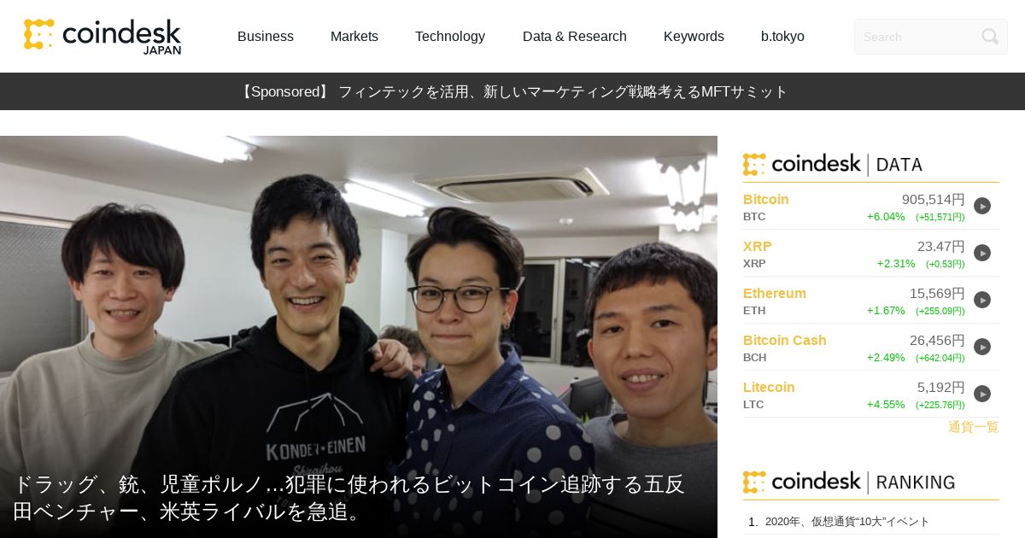Viewport: 1025px width, 538px height.
Task: Click XRP price 23.47円
Action: pyautogui.click(x=941, y=246)
